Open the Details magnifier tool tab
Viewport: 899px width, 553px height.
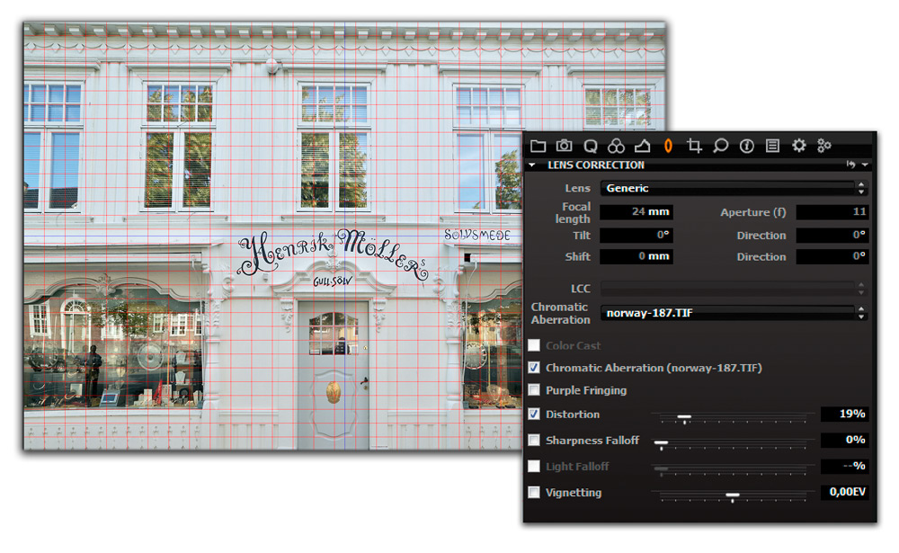point(720,147)
